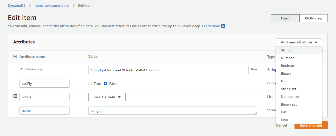Select the False radio button for canFly
This screenshot has height=136, width=336.
point(105,84)
